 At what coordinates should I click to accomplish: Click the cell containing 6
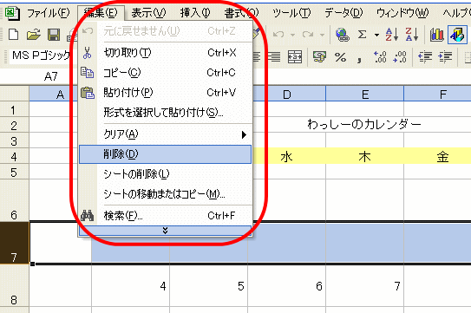[287, 286]
